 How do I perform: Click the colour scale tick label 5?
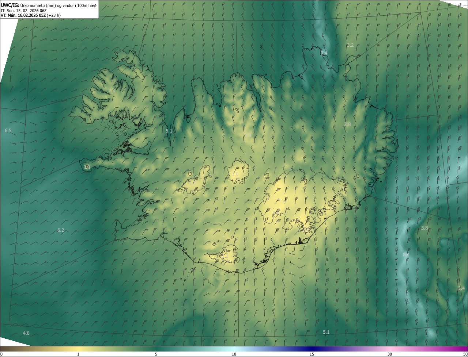click(156, 354)
